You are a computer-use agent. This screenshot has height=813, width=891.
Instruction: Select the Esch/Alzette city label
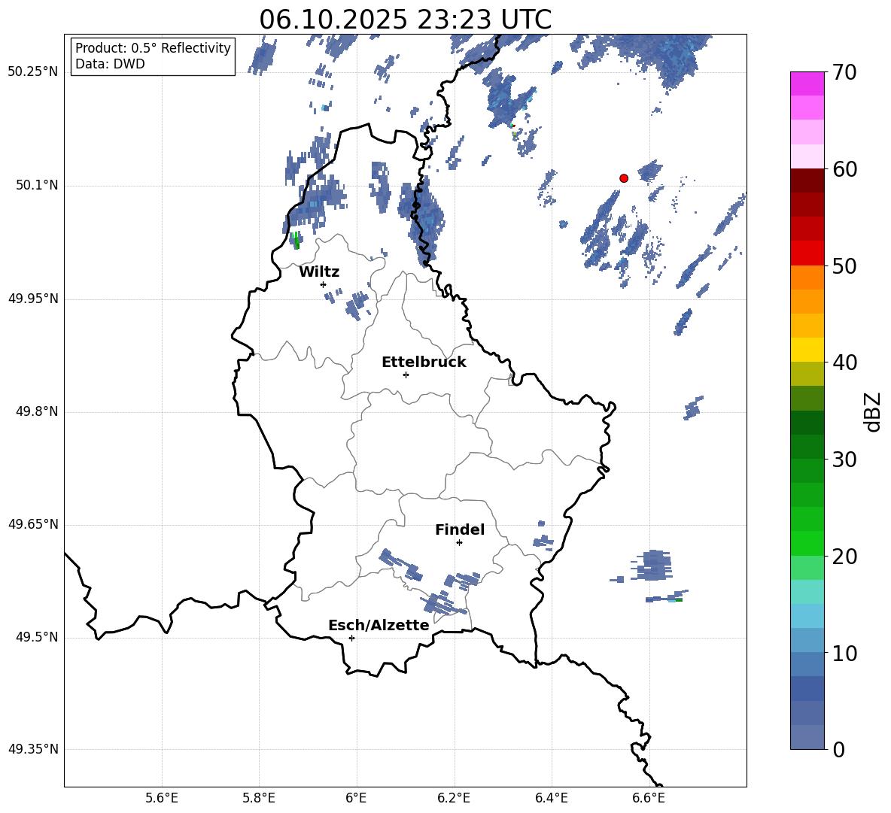tap(379, 626)
